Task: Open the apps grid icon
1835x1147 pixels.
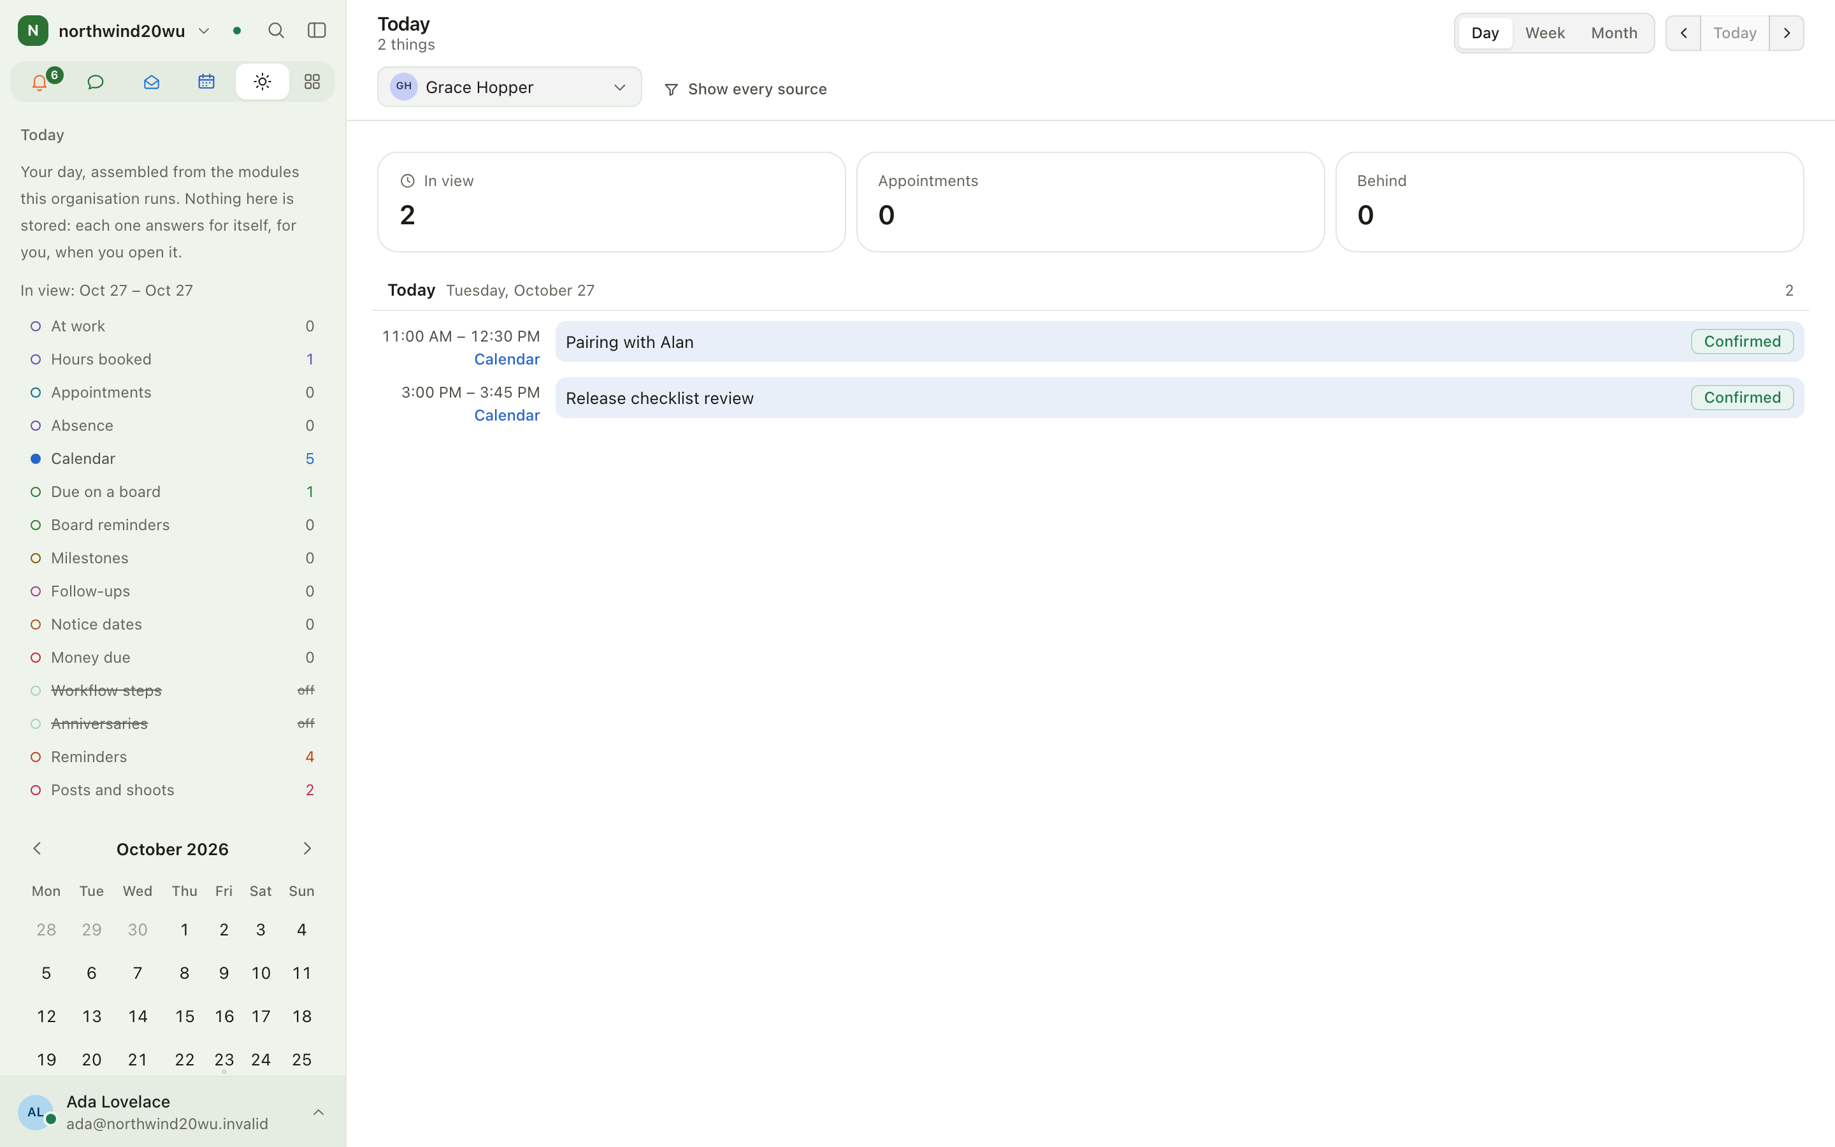Action: (x=312, y=82)
